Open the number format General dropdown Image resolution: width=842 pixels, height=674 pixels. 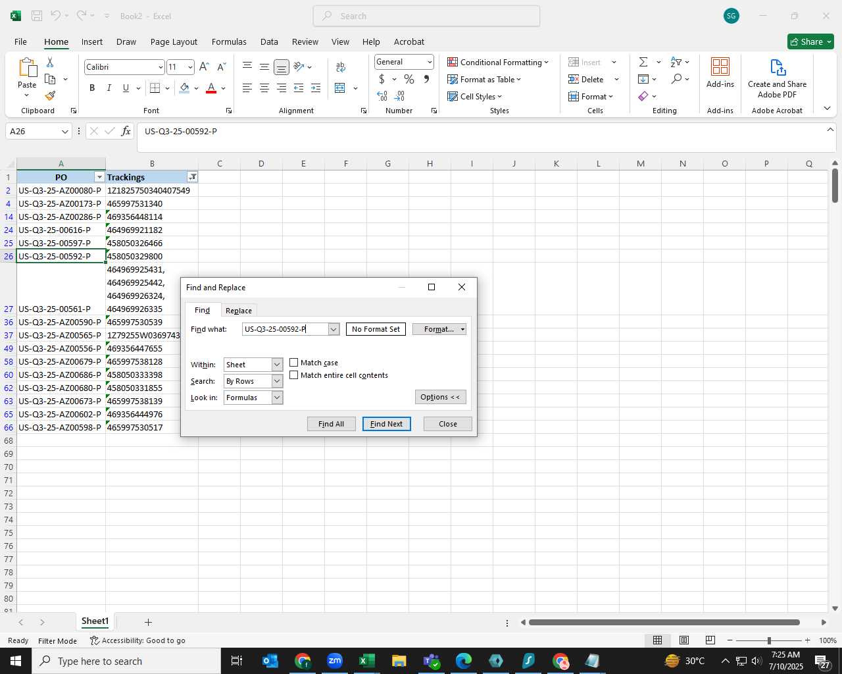pyautogui.click(x=430, y=62)
